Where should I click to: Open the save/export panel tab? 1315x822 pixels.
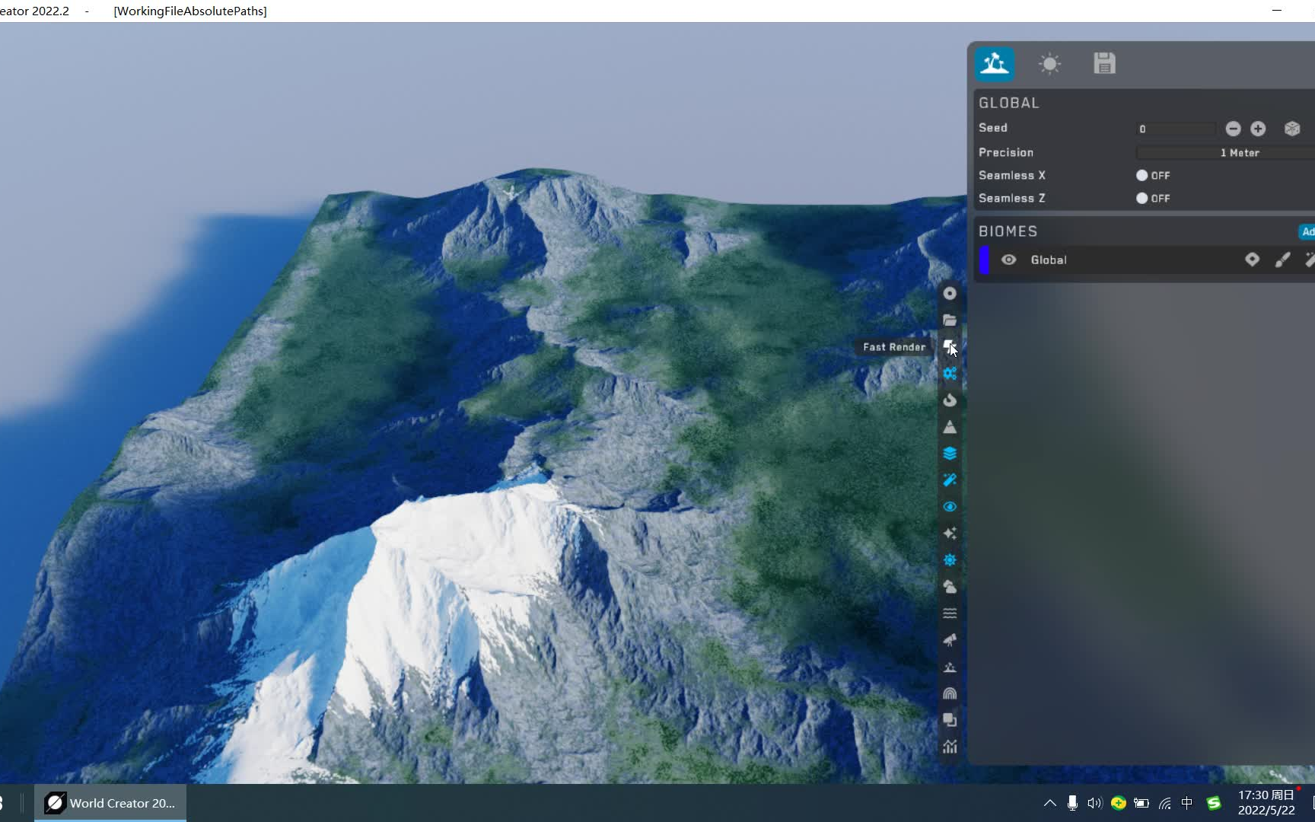pos(1103,63)
